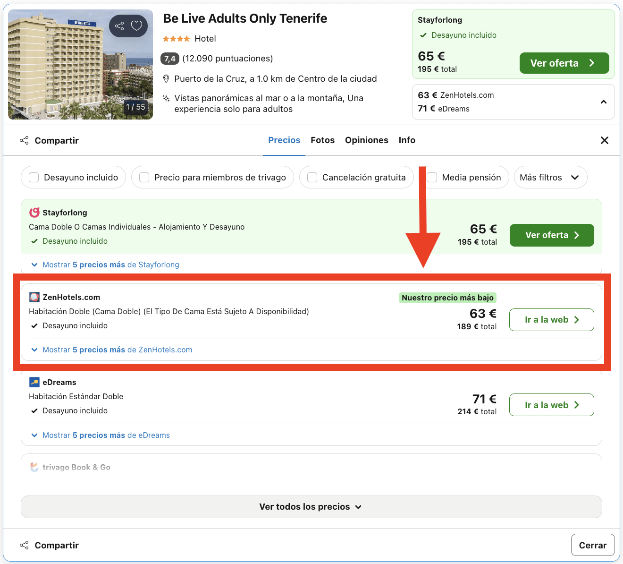Click the 63 € ZenHotels.com summary line
This screenshot has width=623, height=564.
456,95
